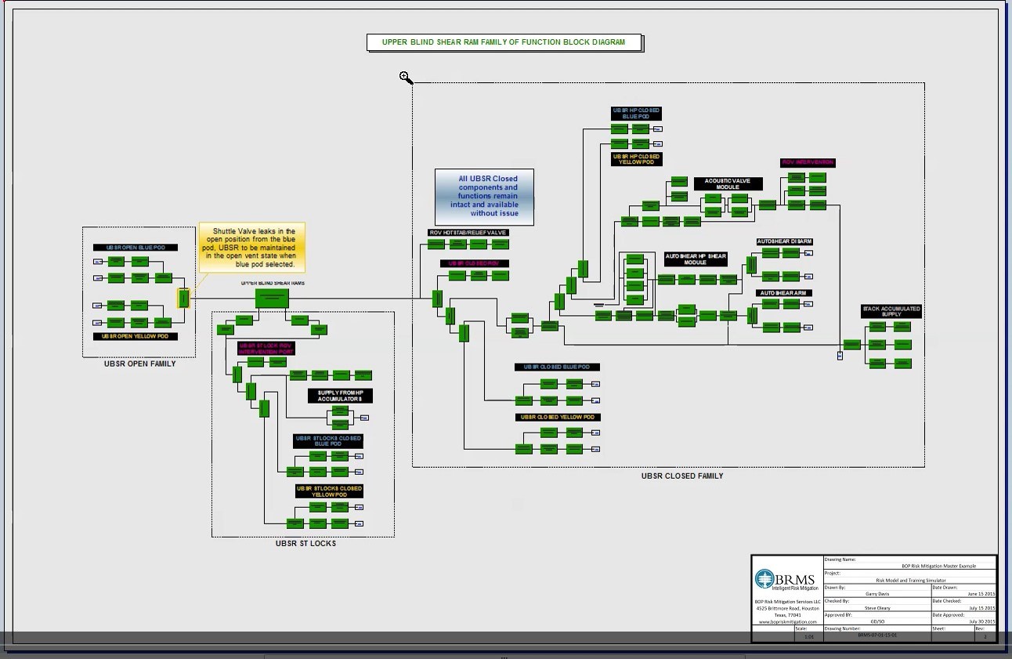Click the ROV Hotstab/Relief Valve label
Viewport: 1012px width, 659px height.
point(468,233)
